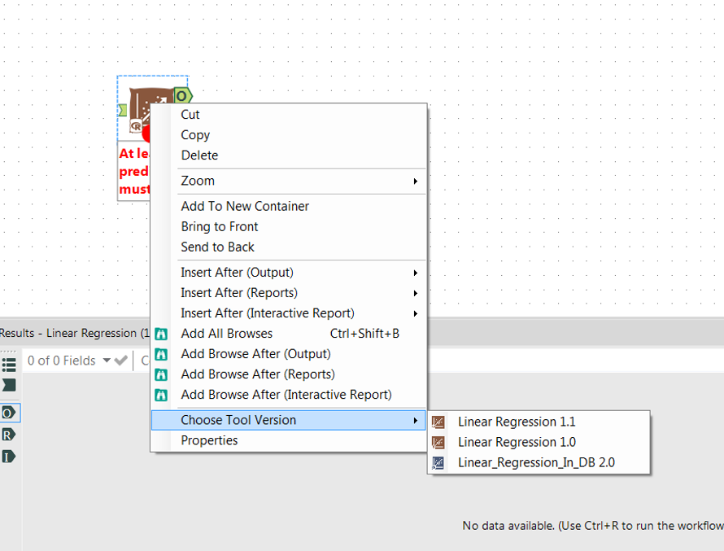The image size is (724, 551).
Task: Choose Add To New Container from menu
Action: pyautogui.click(x=244, y=206)
